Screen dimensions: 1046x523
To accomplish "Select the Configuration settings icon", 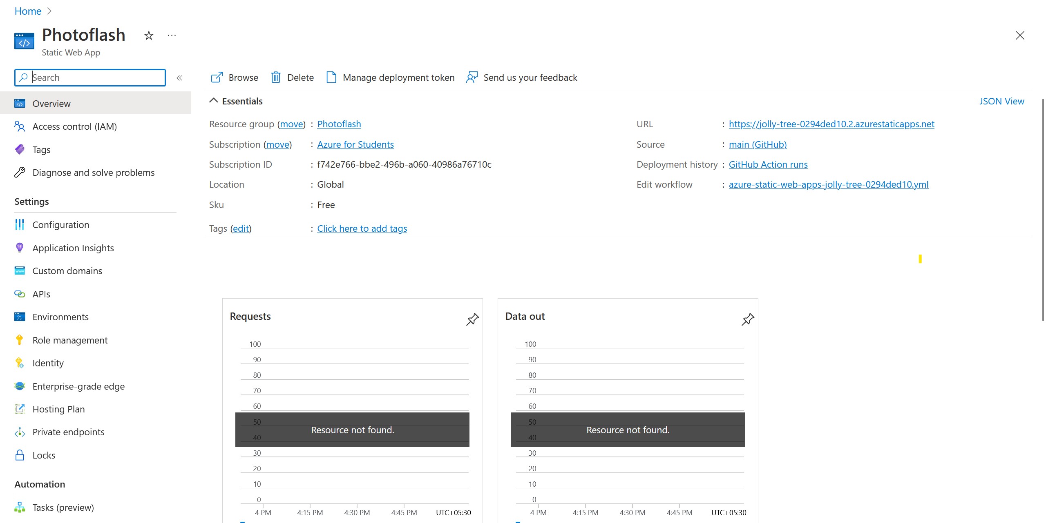I will pos(19,224).
